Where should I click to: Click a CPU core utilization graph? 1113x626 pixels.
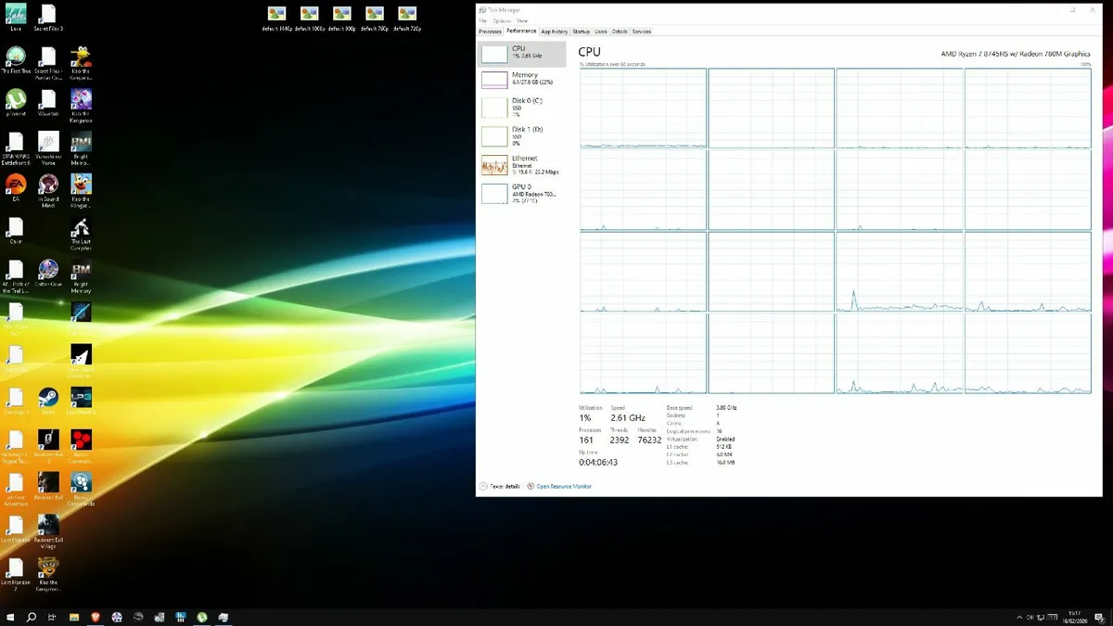coord(643,107)
